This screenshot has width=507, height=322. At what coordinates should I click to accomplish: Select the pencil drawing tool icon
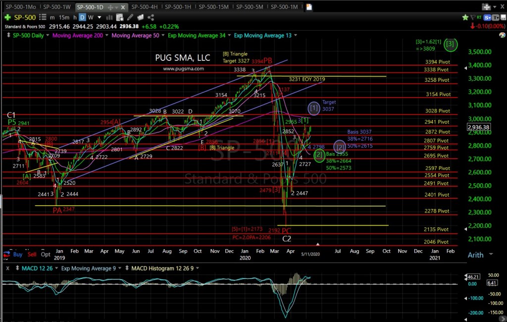pyautogui.click(x=130, y=17)
